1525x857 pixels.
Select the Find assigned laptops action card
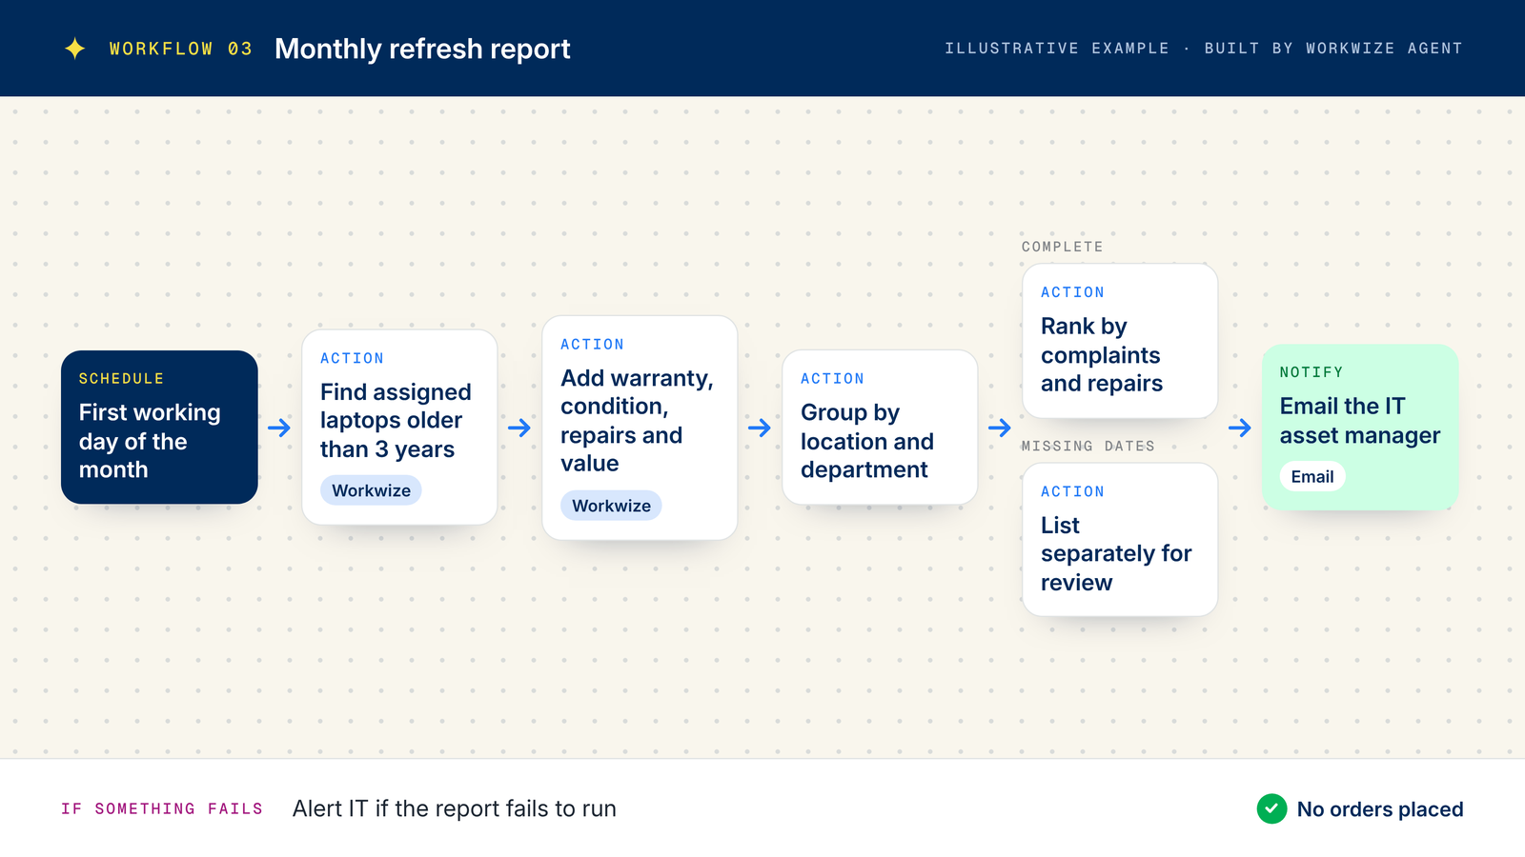(x=399, y=427)
